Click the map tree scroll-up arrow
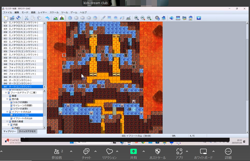The height and width of the screenshot is (161, 250). pos(44,90)
